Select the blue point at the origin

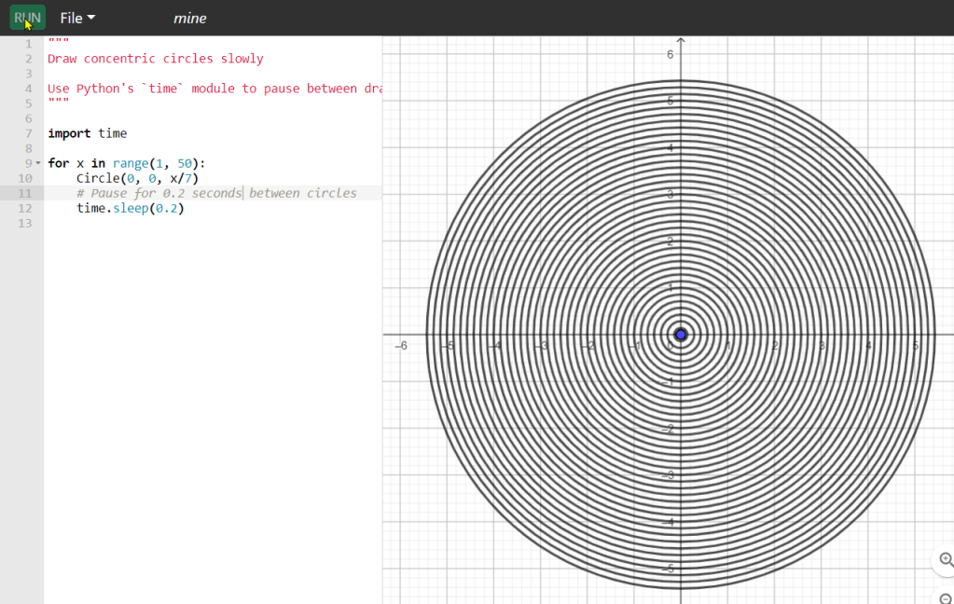pos(681,335)
